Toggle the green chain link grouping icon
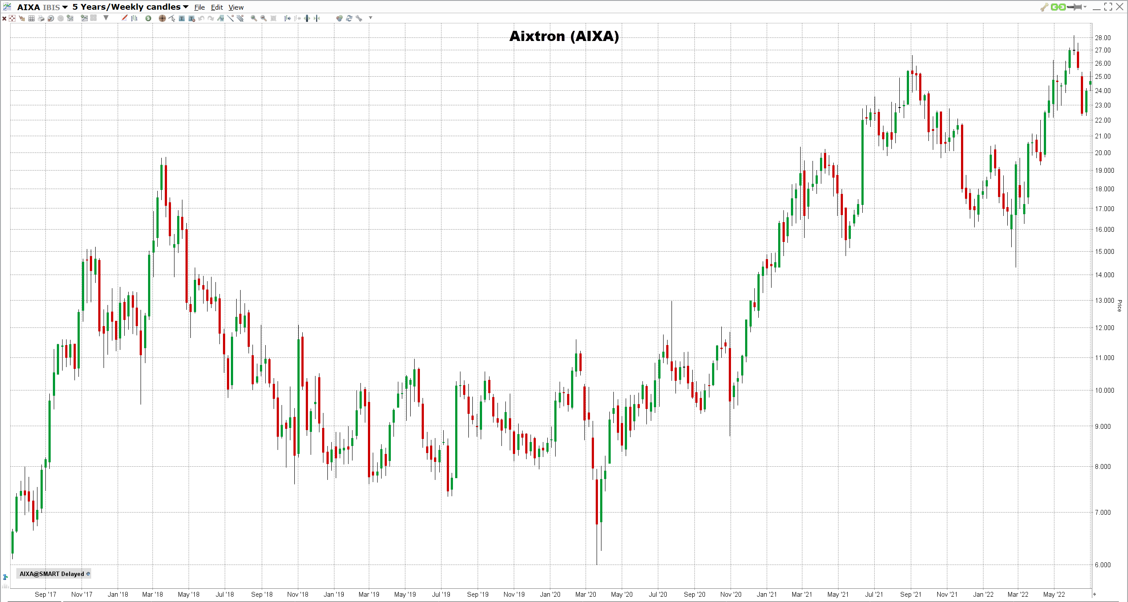Viewport: 1128px width, 602px height. [x=1058, y=7]
